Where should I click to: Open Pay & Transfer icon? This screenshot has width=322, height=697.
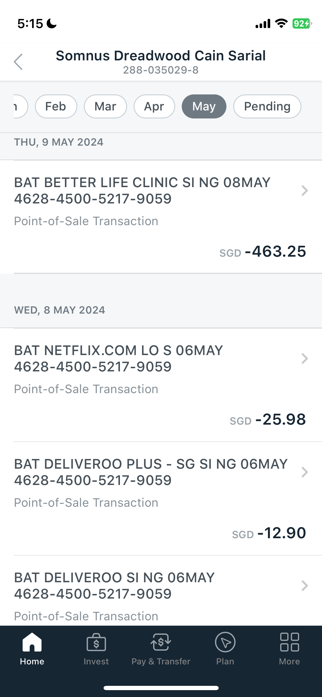(x=161, y=643)
